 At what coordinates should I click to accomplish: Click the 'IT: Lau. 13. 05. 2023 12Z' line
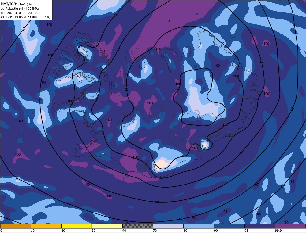[x=20, y=13]
